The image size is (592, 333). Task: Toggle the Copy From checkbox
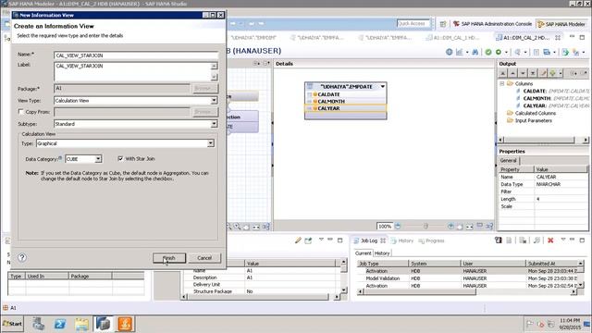point(20,112)
